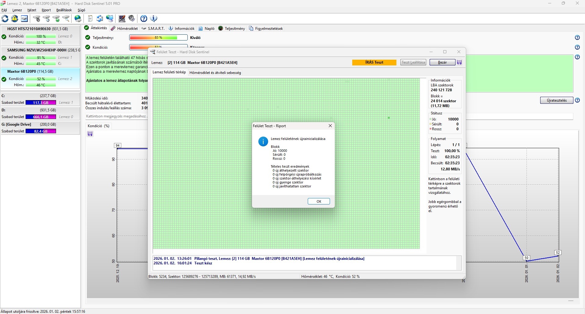Click the green status check icon of the HGST disk
The height and width of the screenshot is (314, 585).
[x=4, y=37]
